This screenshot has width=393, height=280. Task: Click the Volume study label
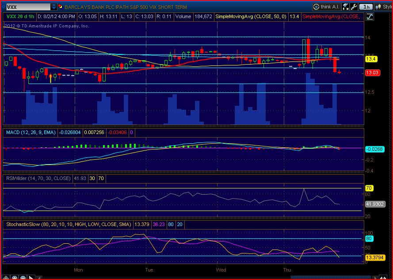coord(183,16)
